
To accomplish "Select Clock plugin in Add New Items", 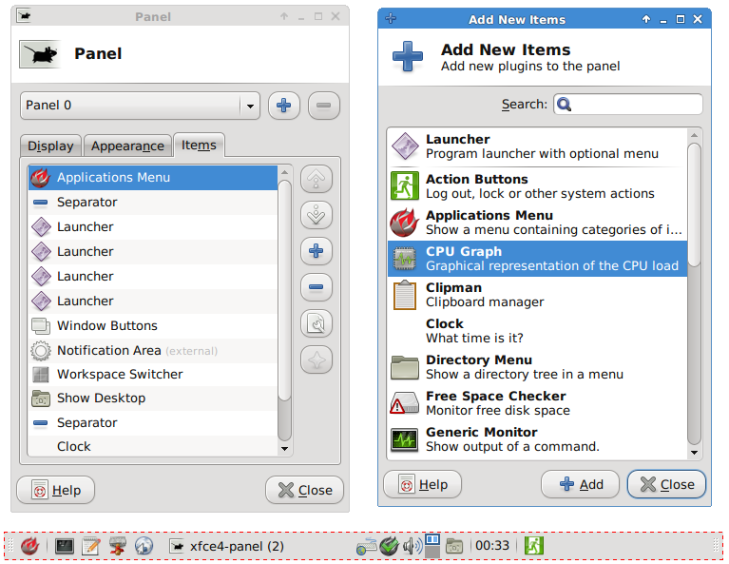I will pyautogui.click(x=537, y=330).
